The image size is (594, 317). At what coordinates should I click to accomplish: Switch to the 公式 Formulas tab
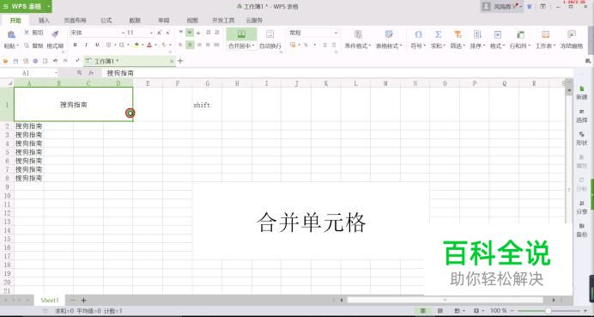pyautogui.click(x=106, y=20)
